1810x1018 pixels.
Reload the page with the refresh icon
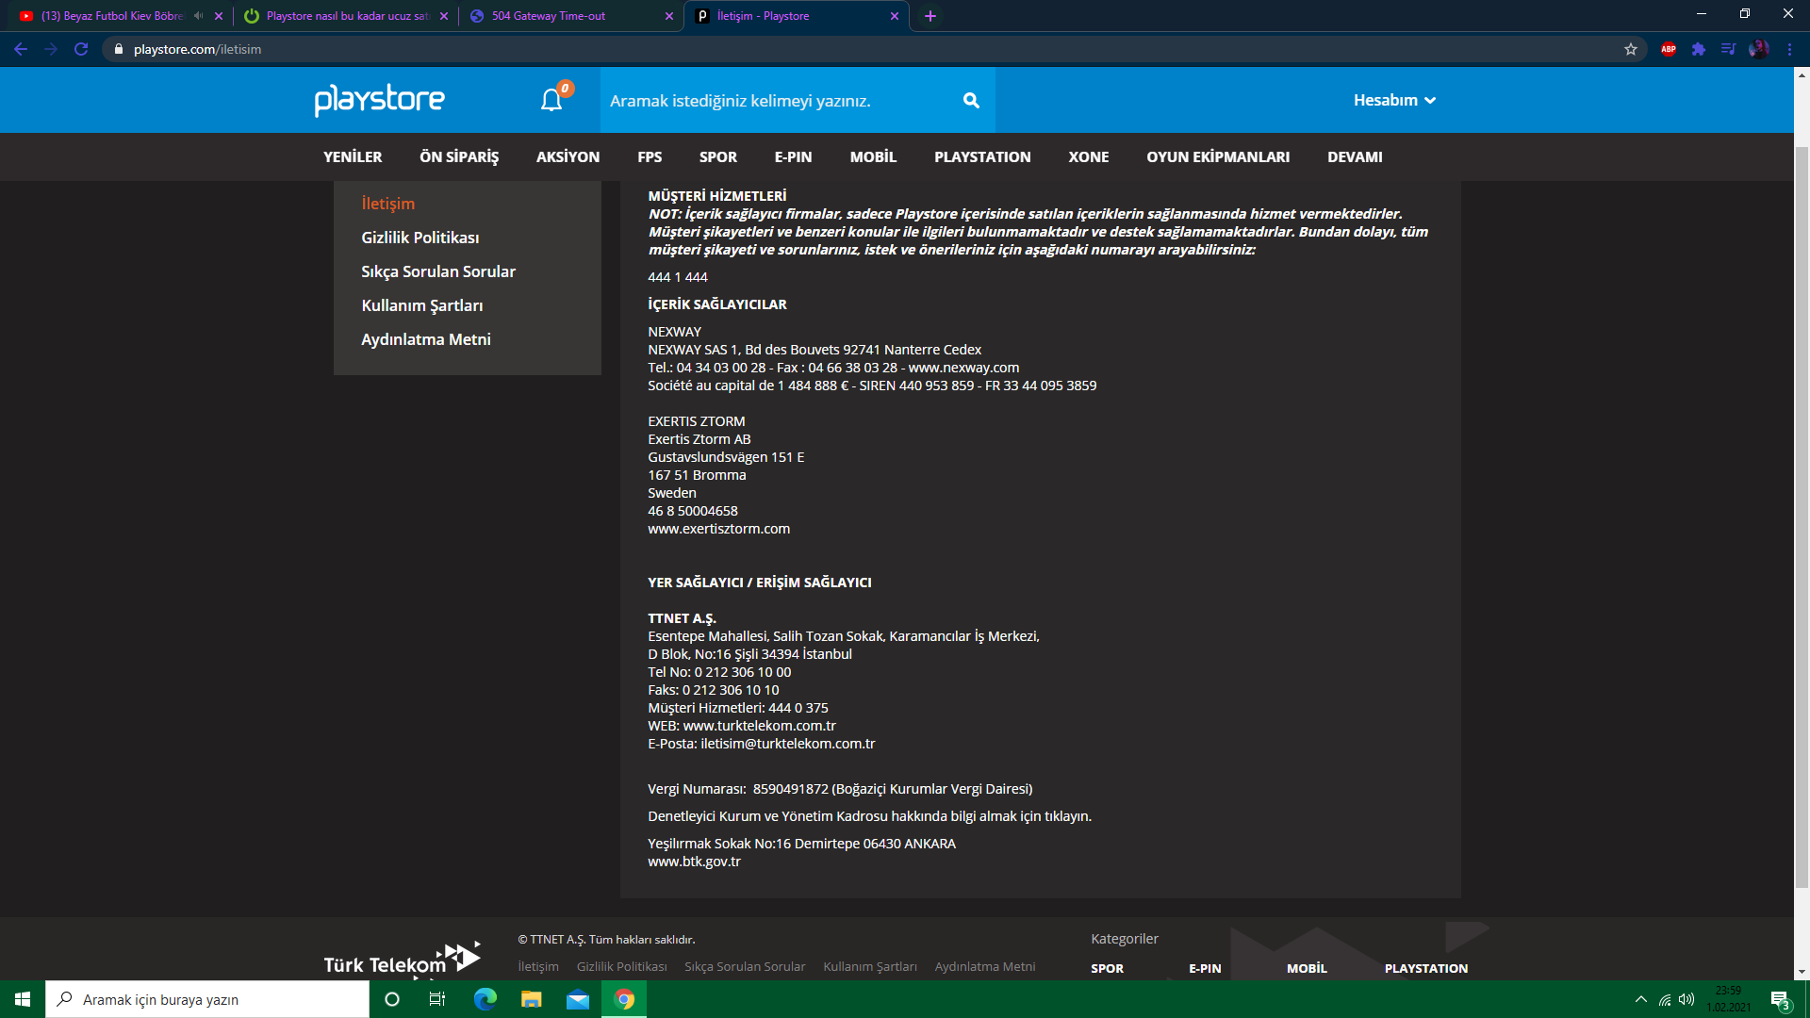point(81,49)
